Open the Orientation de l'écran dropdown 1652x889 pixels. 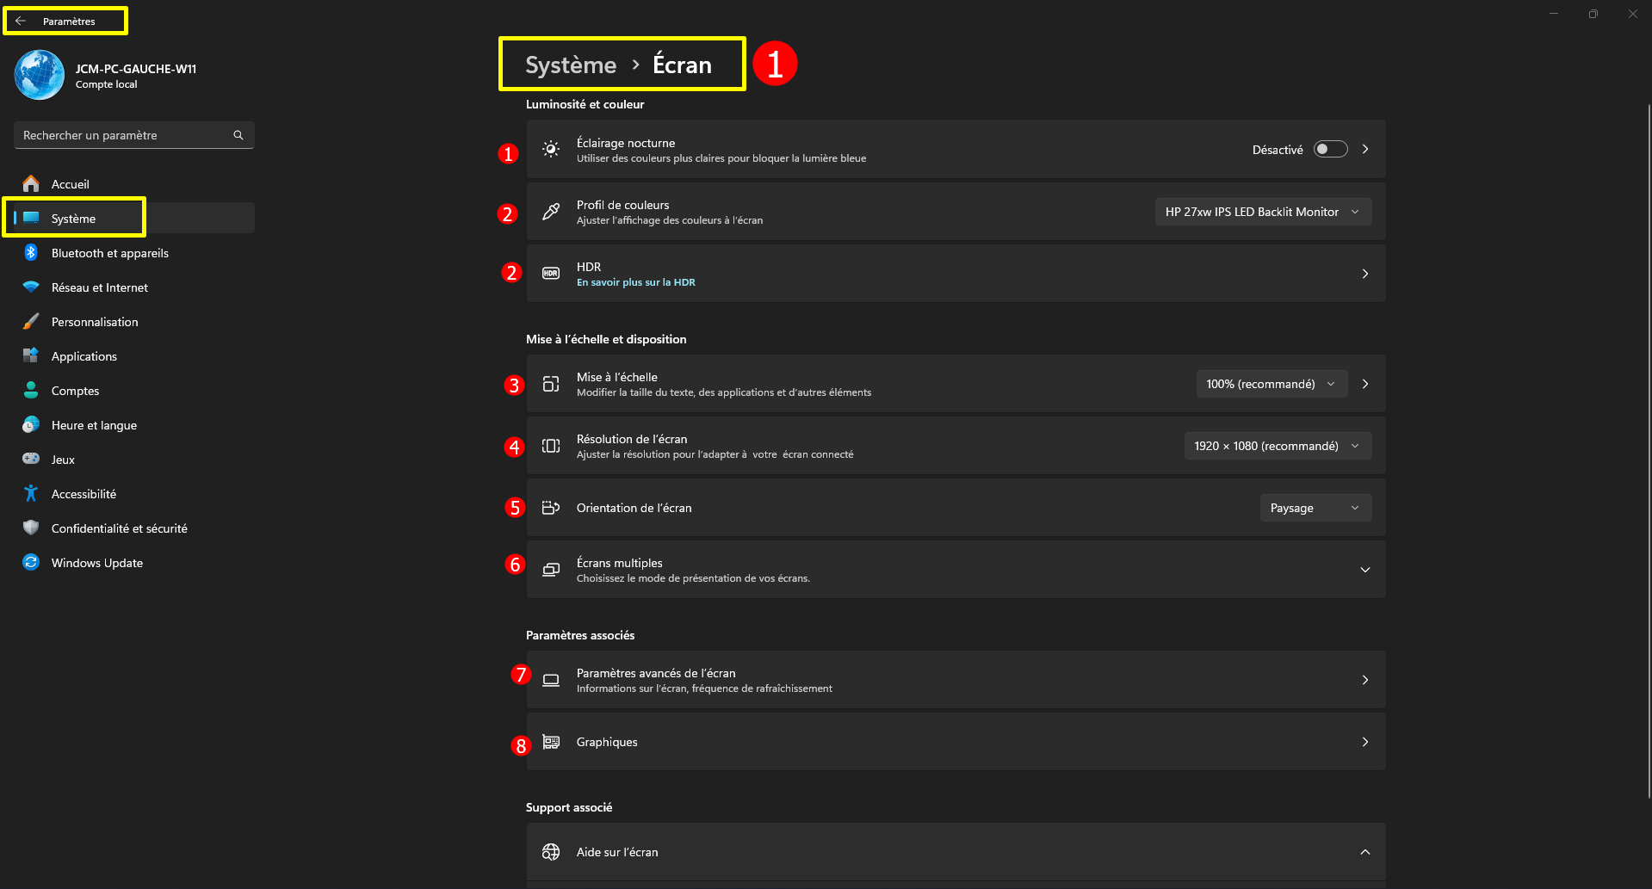click(1315, 508)
